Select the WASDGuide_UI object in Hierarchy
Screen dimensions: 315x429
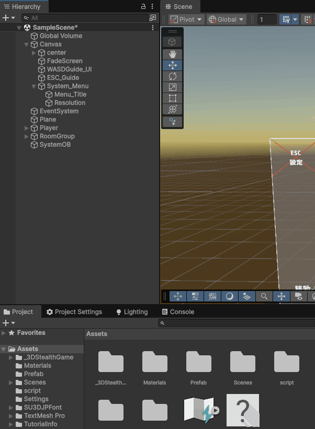tap(69, 69)
